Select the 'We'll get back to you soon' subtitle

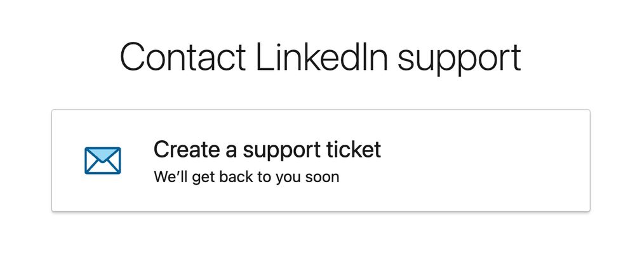click(246, 177)
